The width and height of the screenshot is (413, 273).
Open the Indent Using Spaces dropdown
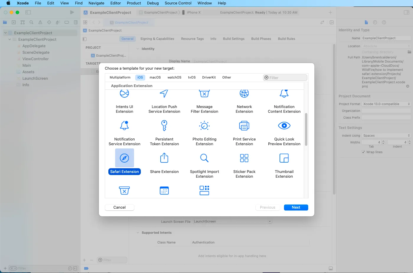386,135
